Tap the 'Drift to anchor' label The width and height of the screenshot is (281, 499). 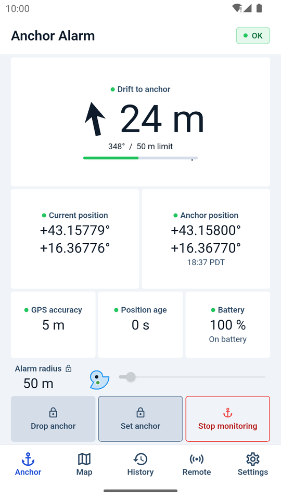point(144,89)
